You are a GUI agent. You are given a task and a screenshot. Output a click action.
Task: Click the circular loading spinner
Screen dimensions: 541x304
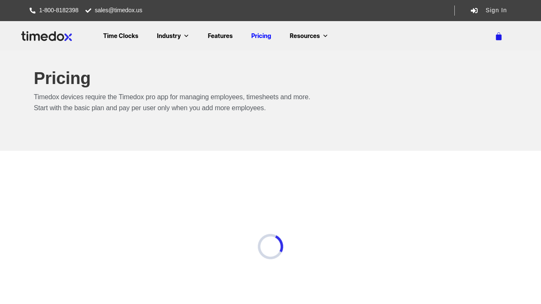tap(270, 247)
